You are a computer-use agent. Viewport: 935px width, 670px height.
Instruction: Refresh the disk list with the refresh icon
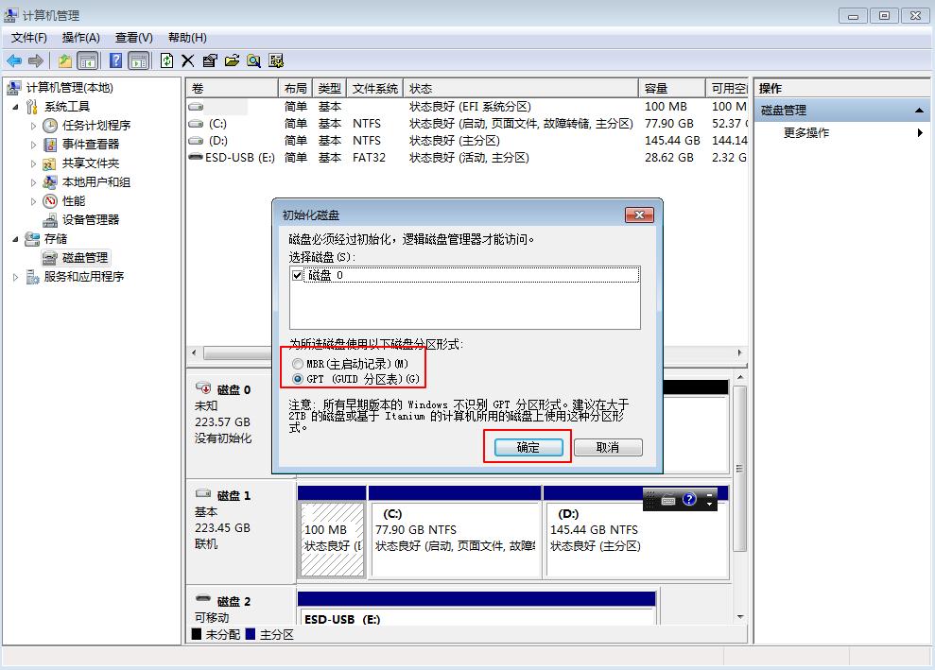166,60
